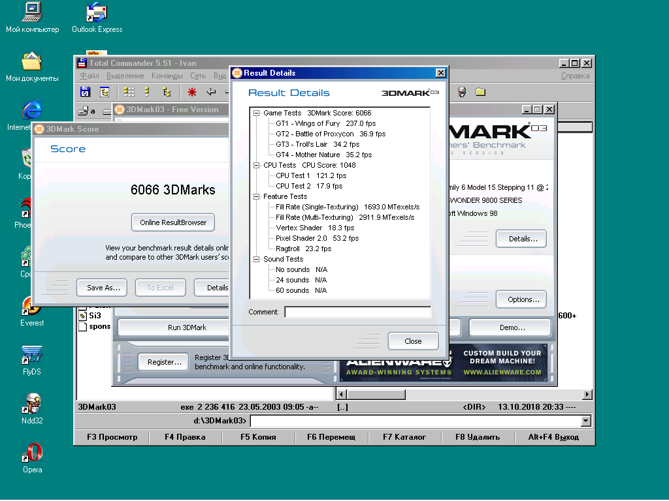The width and height of the screenshot is (669, 501).
Task: Open Outlook Express from the desktop
Action: click(x=97, y=13)
